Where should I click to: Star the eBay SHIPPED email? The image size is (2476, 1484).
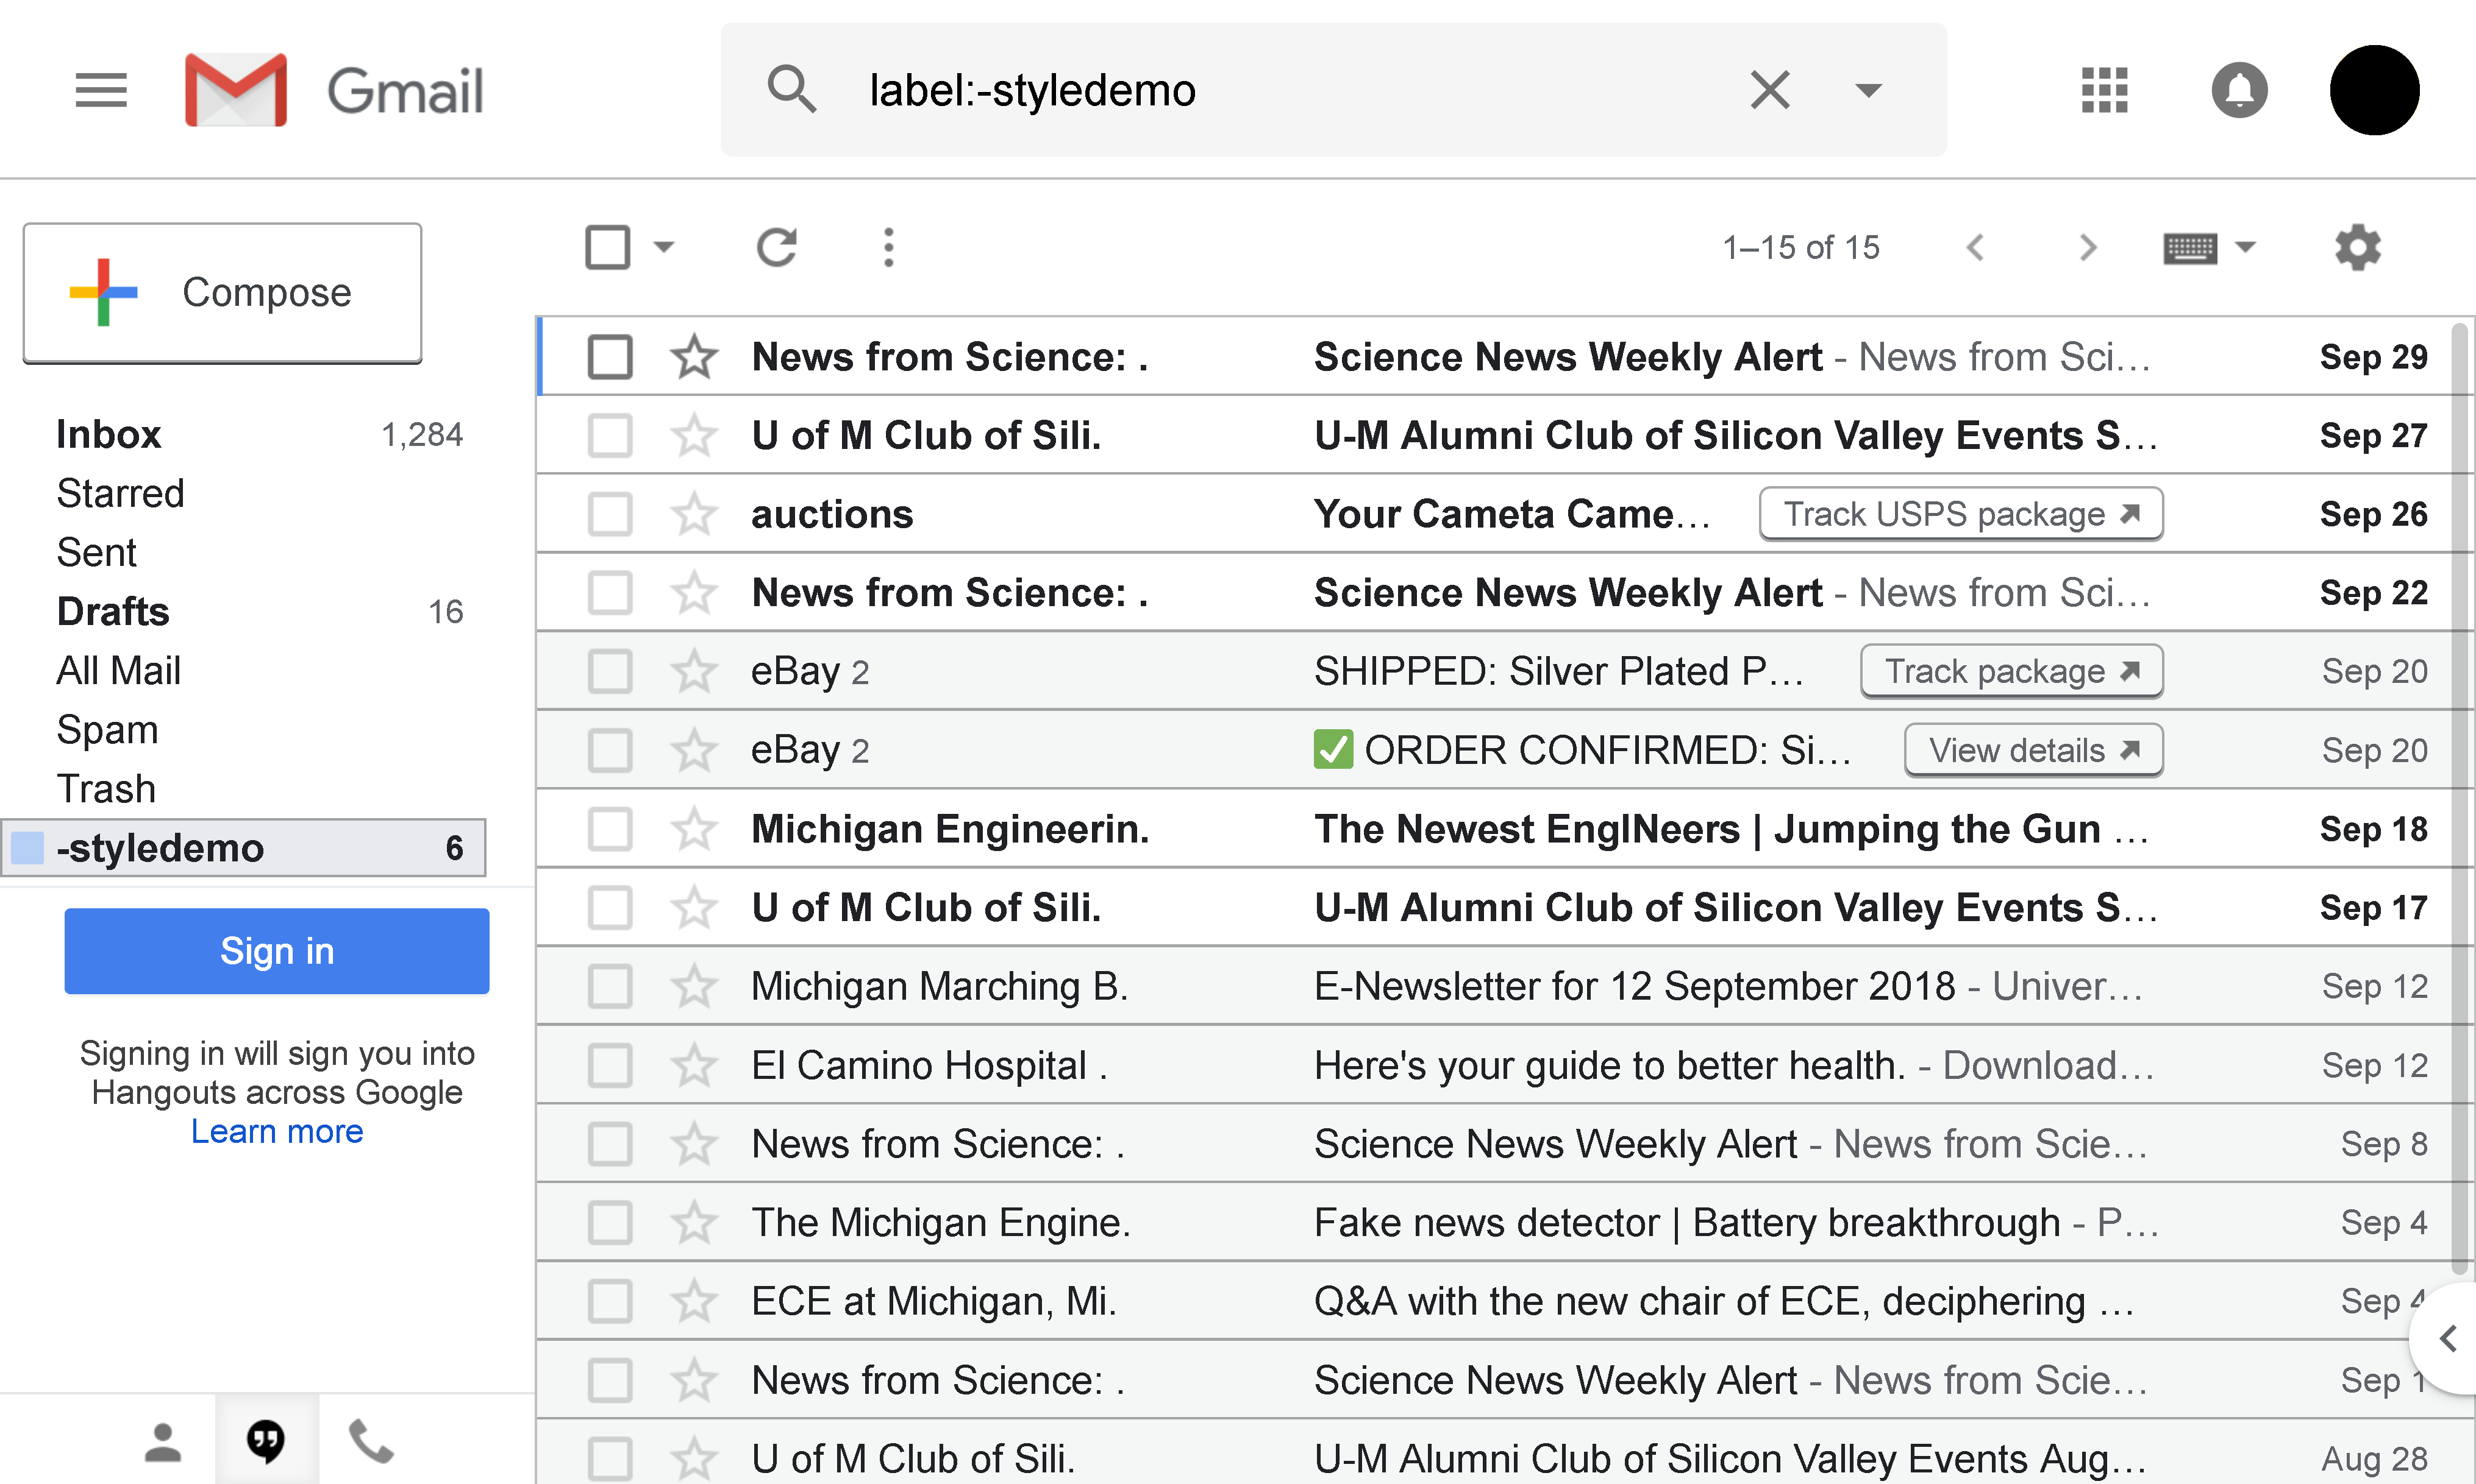coord(694,671)
